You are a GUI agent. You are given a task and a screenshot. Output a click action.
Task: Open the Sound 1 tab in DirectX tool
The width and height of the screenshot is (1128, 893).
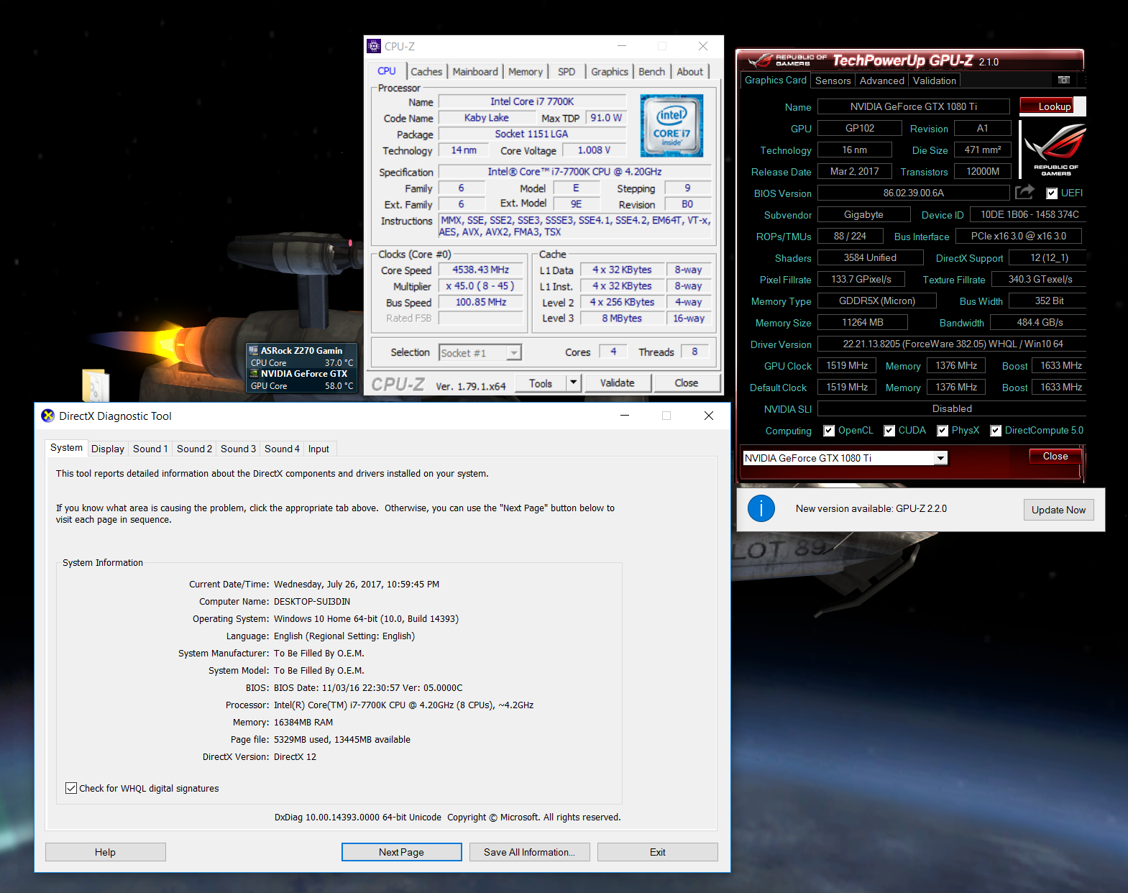click(x=150, y=449)
